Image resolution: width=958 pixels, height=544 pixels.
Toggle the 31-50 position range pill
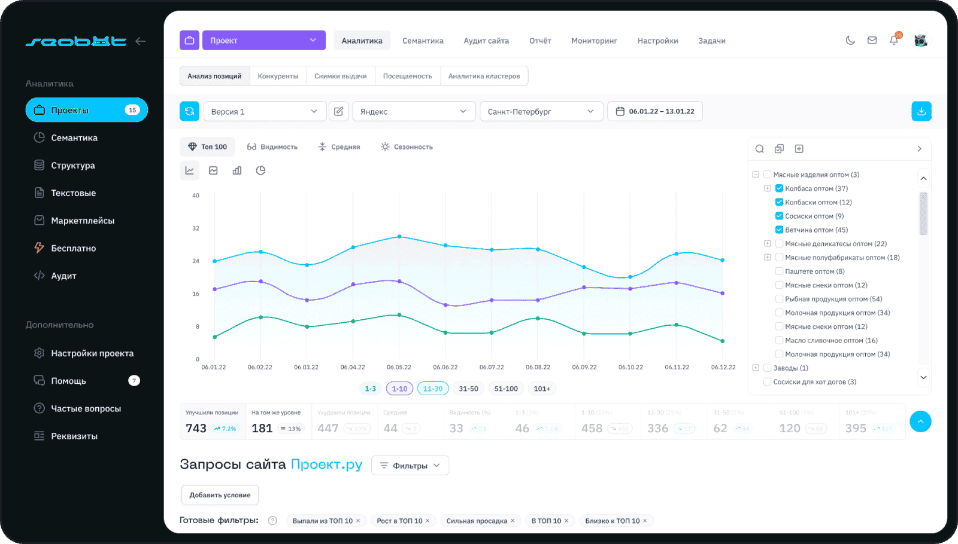point(468,389)
